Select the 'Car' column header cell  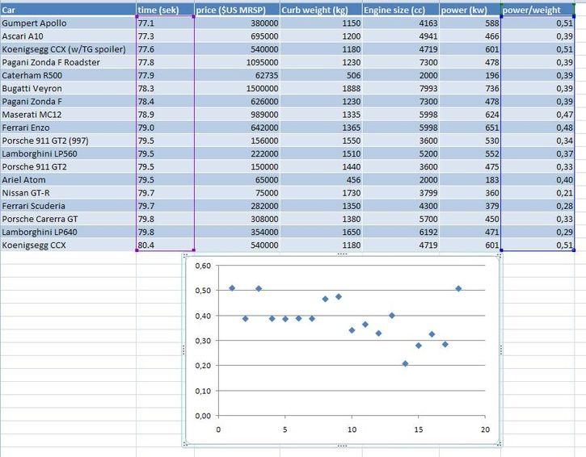(x=68, y=10)
